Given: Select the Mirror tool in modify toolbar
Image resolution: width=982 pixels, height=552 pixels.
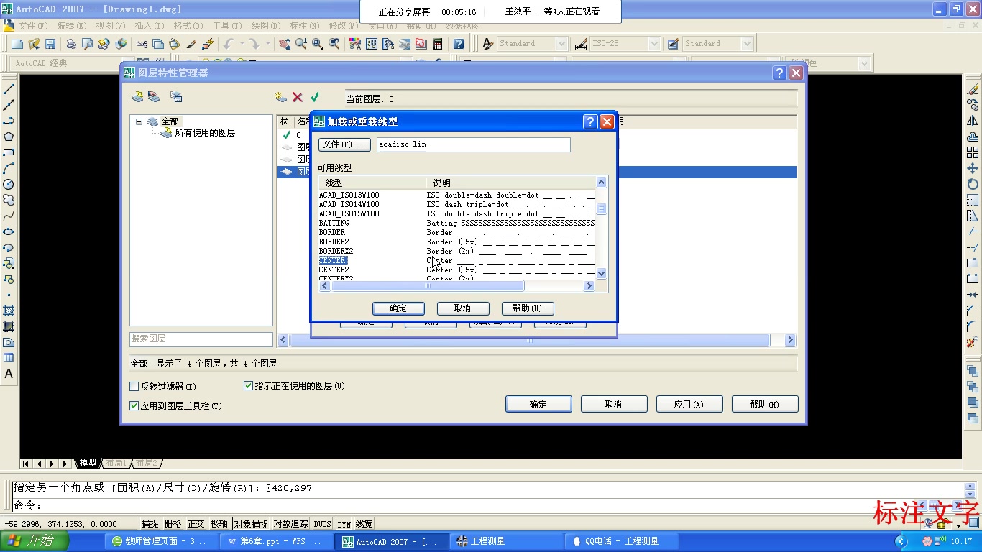Looking at the screenshot, I should (973, 121).
